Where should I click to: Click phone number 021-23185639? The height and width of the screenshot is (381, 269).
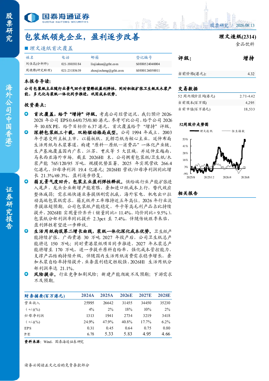tap(71, 71)
